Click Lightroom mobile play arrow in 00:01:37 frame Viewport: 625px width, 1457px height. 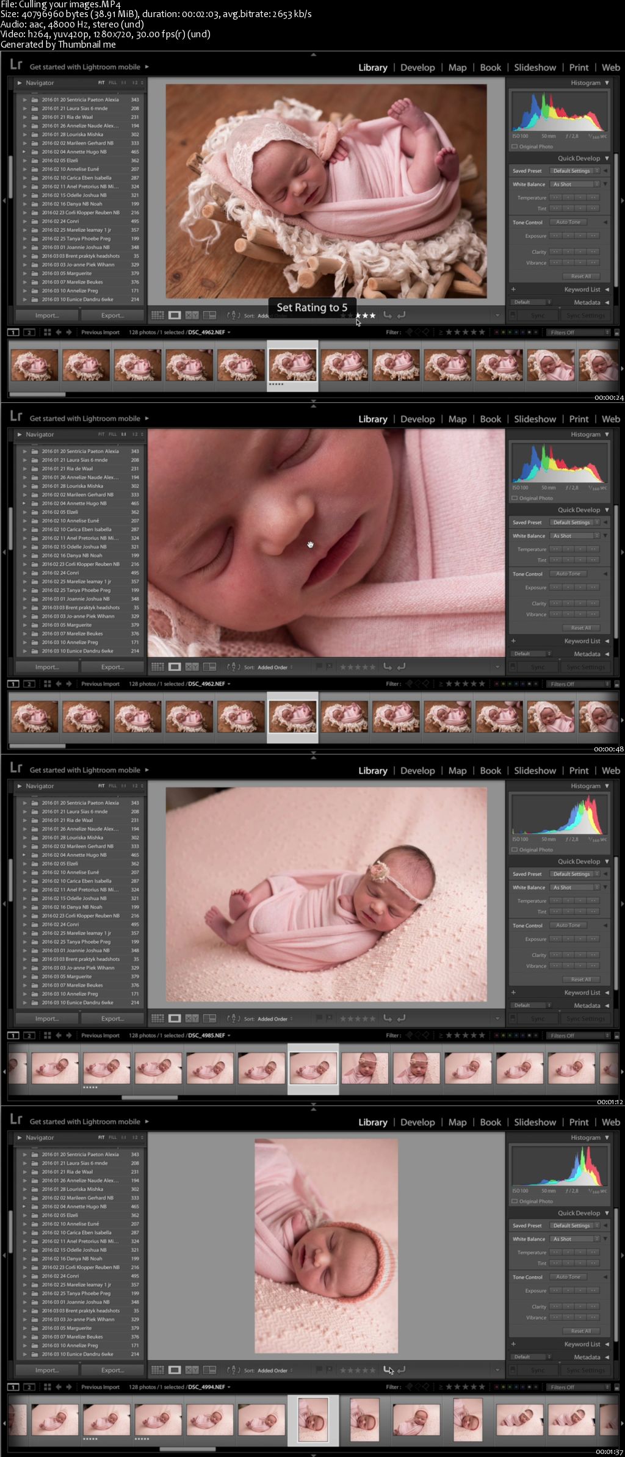pos(146,1122)
